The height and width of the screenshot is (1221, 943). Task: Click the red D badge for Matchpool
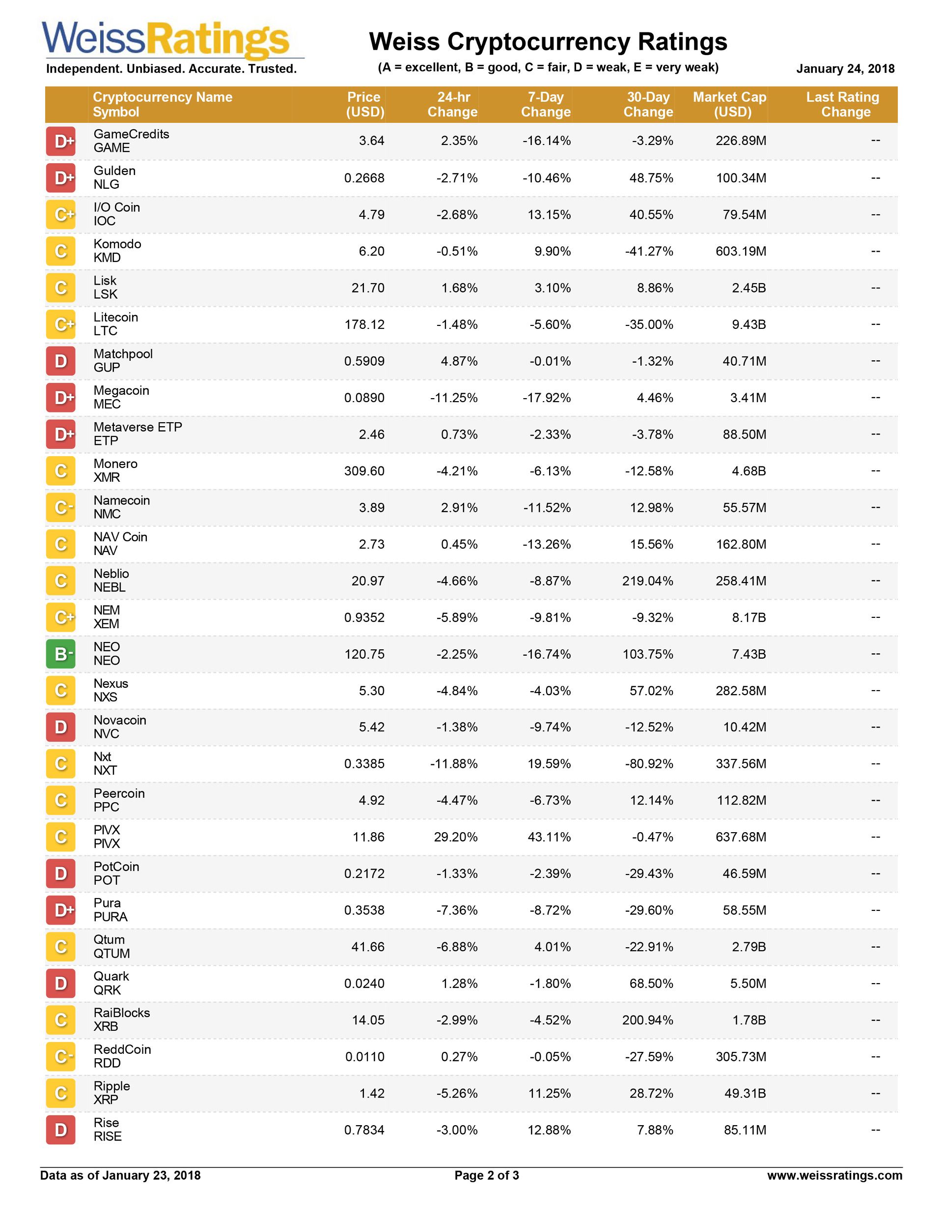tap(60, 361)
